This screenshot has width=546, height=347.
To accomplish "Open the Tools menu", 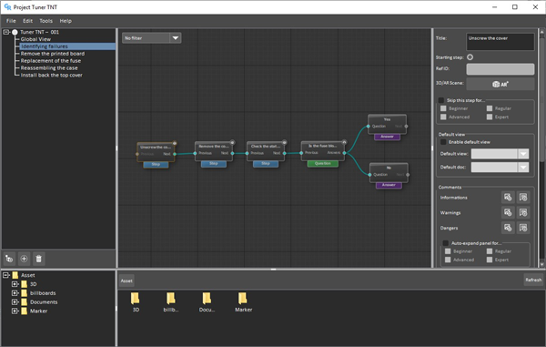I will (x=45, y=21).
